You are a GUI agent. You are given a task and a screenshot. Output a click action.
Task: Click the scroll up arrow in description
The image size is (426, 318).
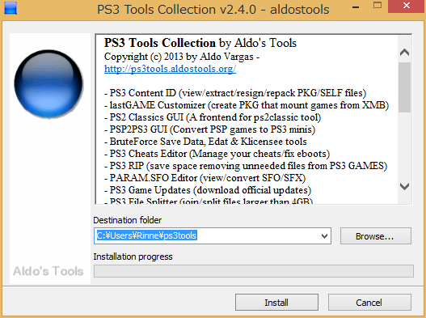(x=405, y=52)
